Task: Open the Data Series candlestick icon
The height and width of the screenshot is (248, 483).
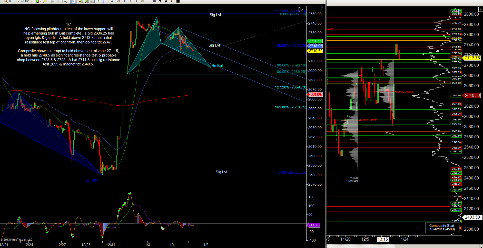Action: click(x=86, y=1)
